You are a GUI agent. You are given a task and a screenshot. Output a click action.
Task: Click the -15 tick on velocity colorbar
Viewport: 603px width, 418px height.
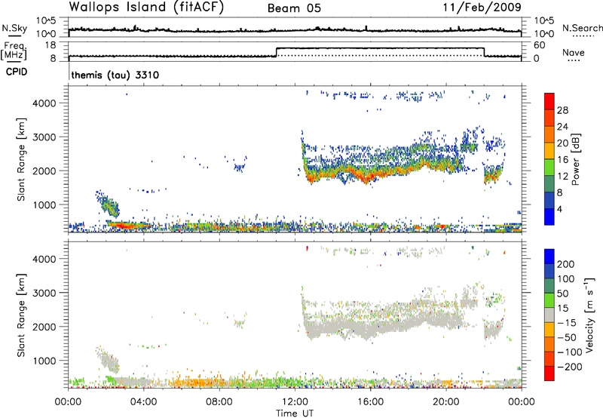point(567,322)
